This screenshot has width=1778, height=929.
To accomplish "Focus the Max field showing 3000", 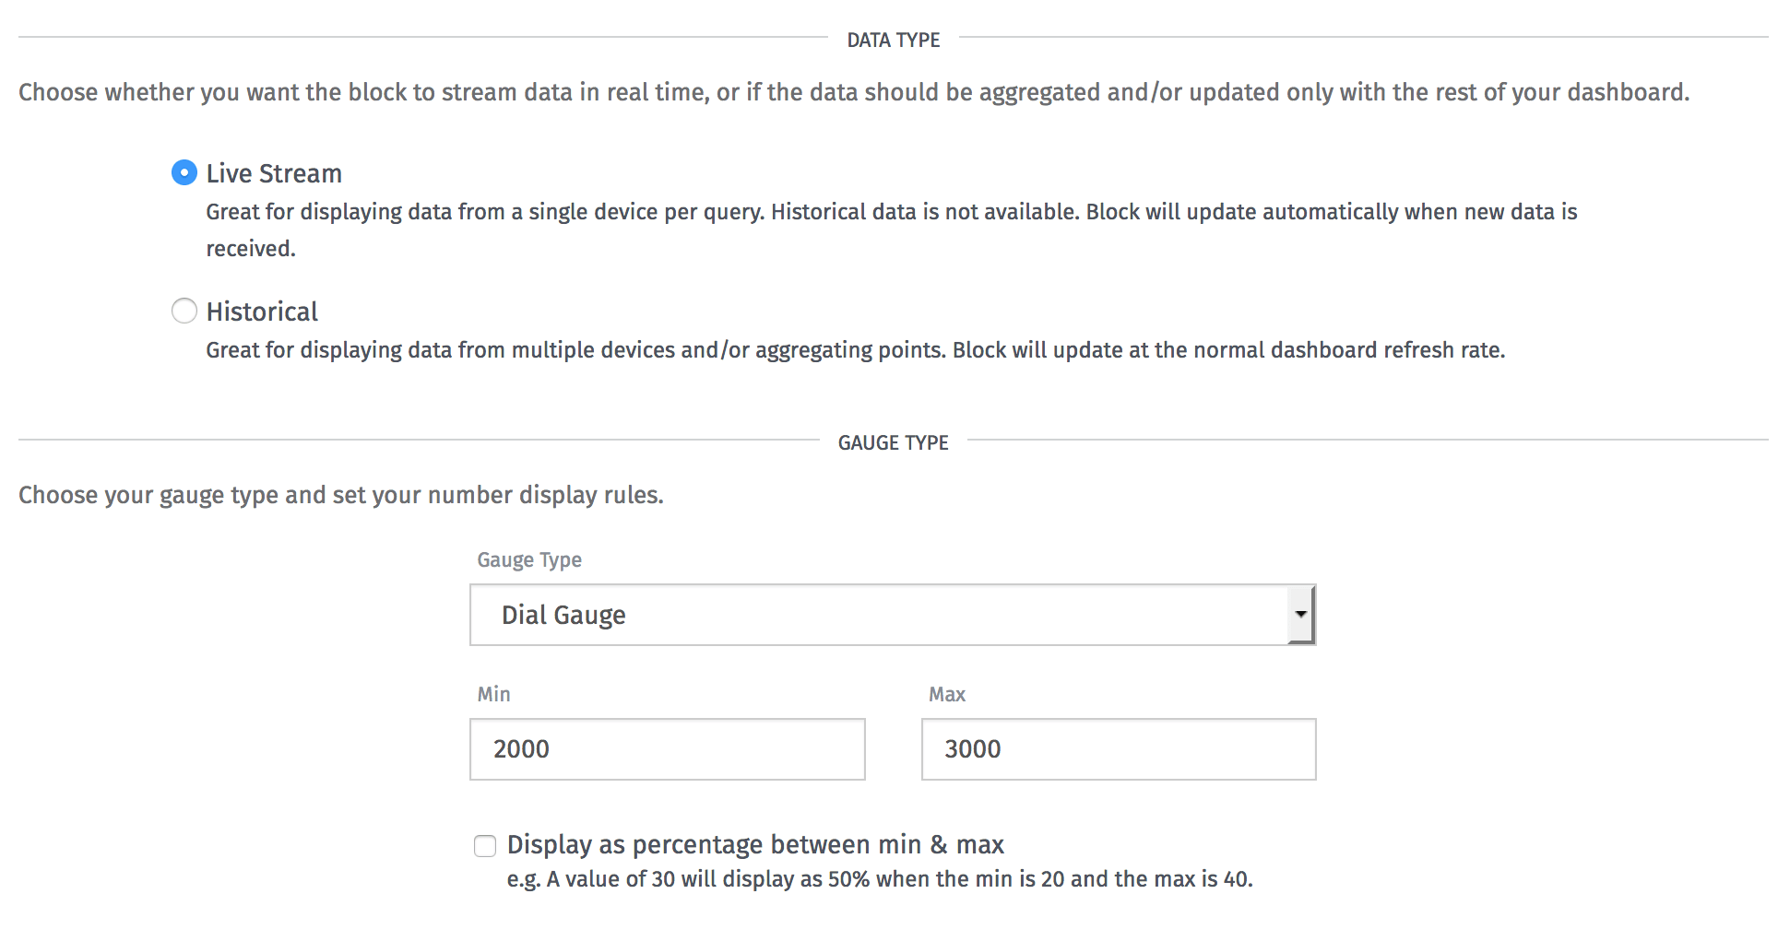I will 1119,749.
